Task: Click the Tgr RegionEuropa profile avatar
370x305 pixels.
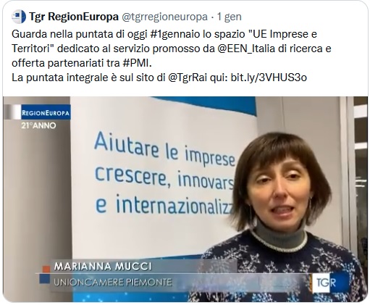Action: (19, 17)
